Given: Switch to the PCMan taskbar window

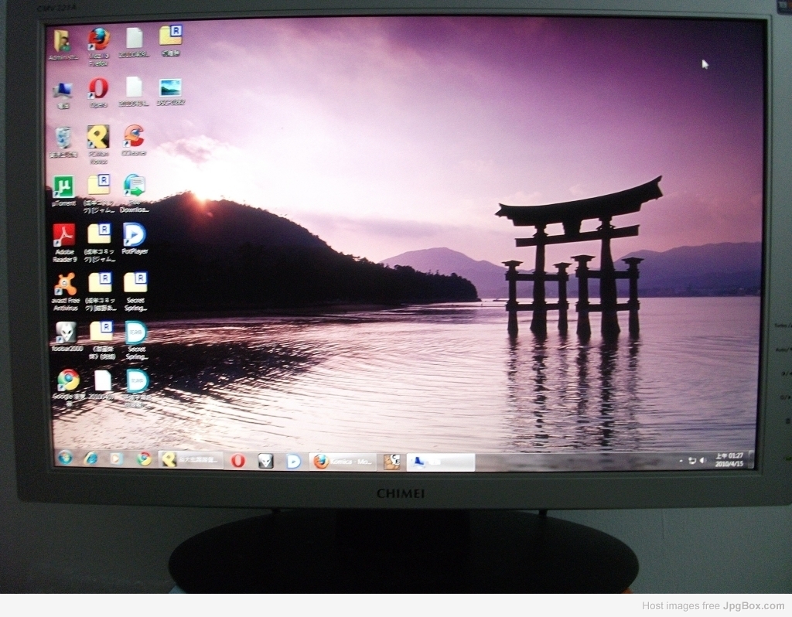Looking at the screenshot, I should 190,459.
